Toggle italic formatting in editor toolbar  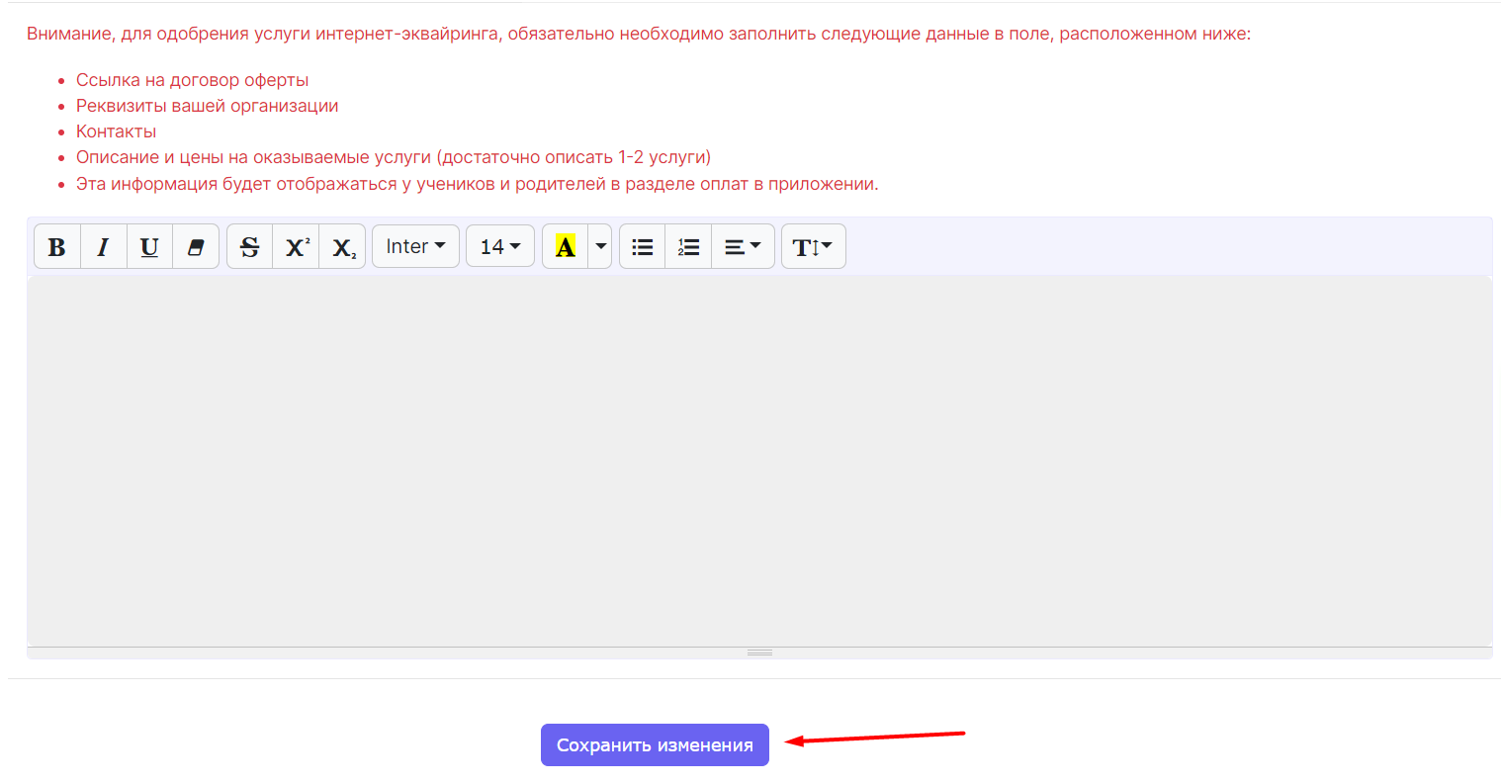(103, 246)
